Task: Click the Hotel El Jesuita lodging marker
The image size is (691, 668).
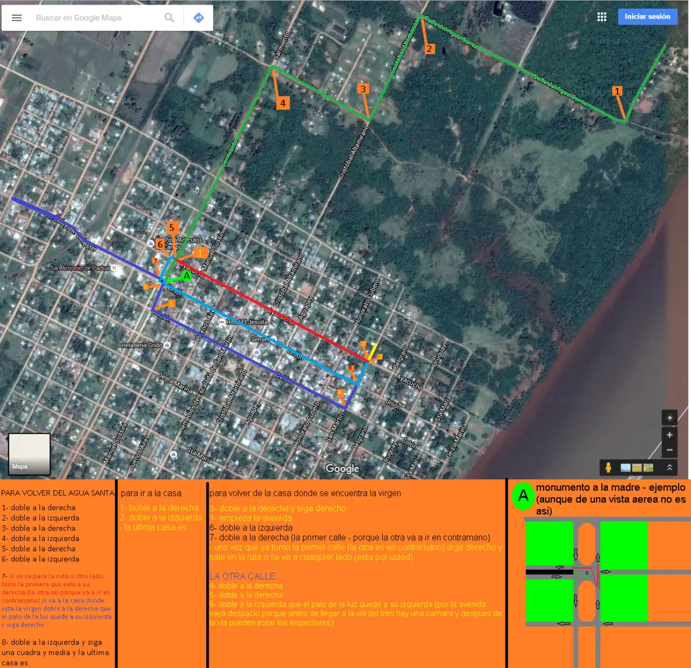Action: coord(221,322)
